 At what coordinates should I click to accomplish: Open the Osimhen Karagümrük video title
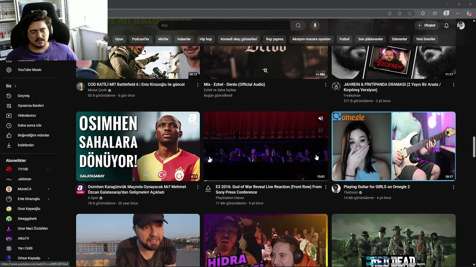137,189
